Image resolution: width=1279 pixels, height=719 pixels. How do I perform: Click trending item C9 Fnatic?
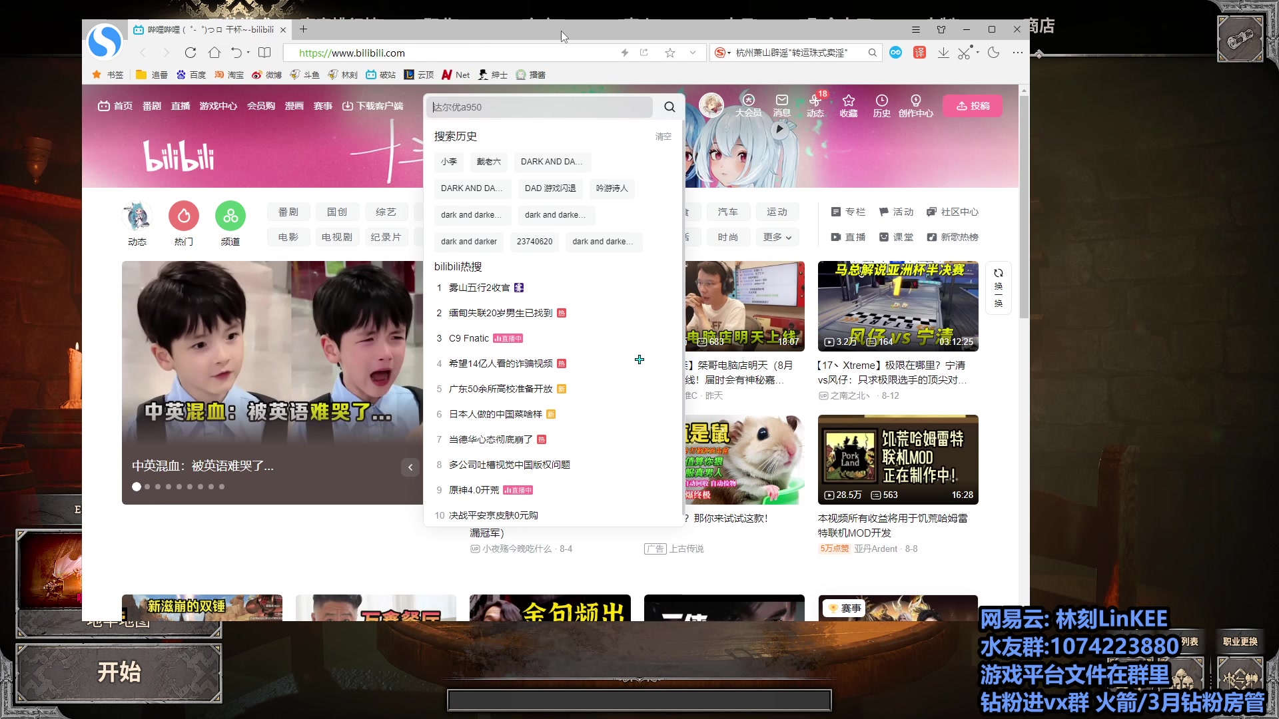click(469, 338)
